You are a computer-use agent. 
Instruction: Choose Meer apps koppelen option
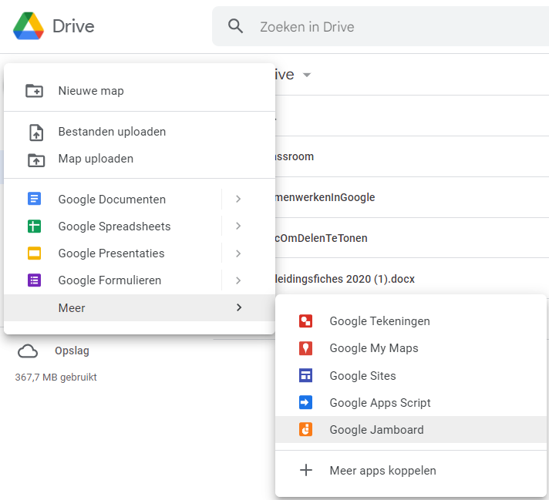(x=411, y=470)
